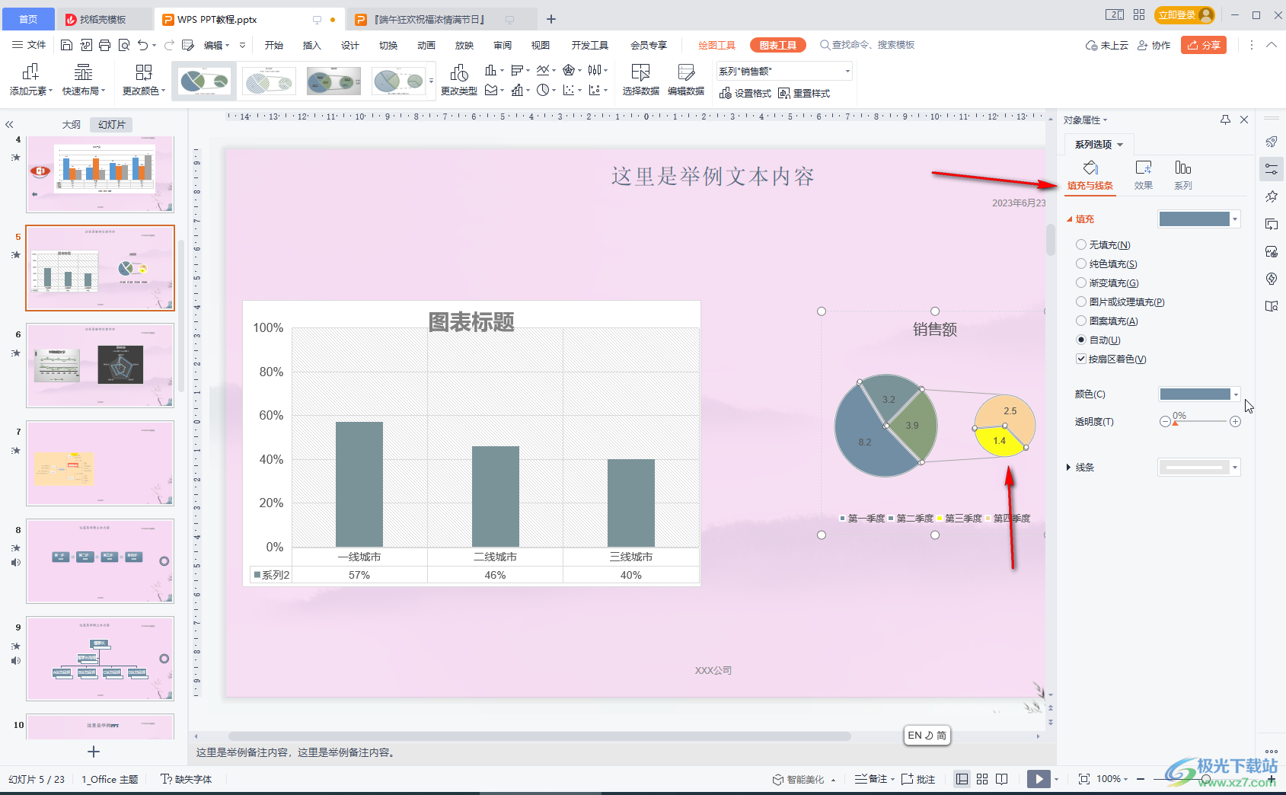1286x795 pixels.
Task: Click Collaborate (协作) button
Action: point(1154,45)
